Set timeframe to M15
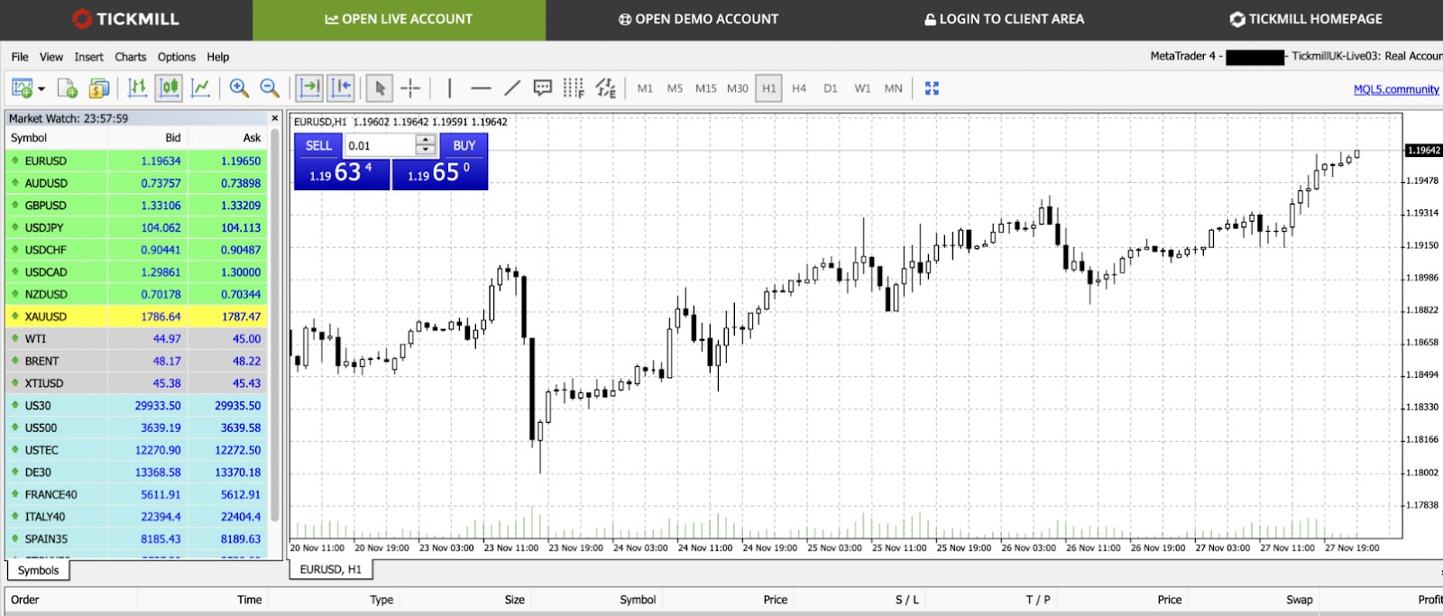1443x616 pixels. 706,88
